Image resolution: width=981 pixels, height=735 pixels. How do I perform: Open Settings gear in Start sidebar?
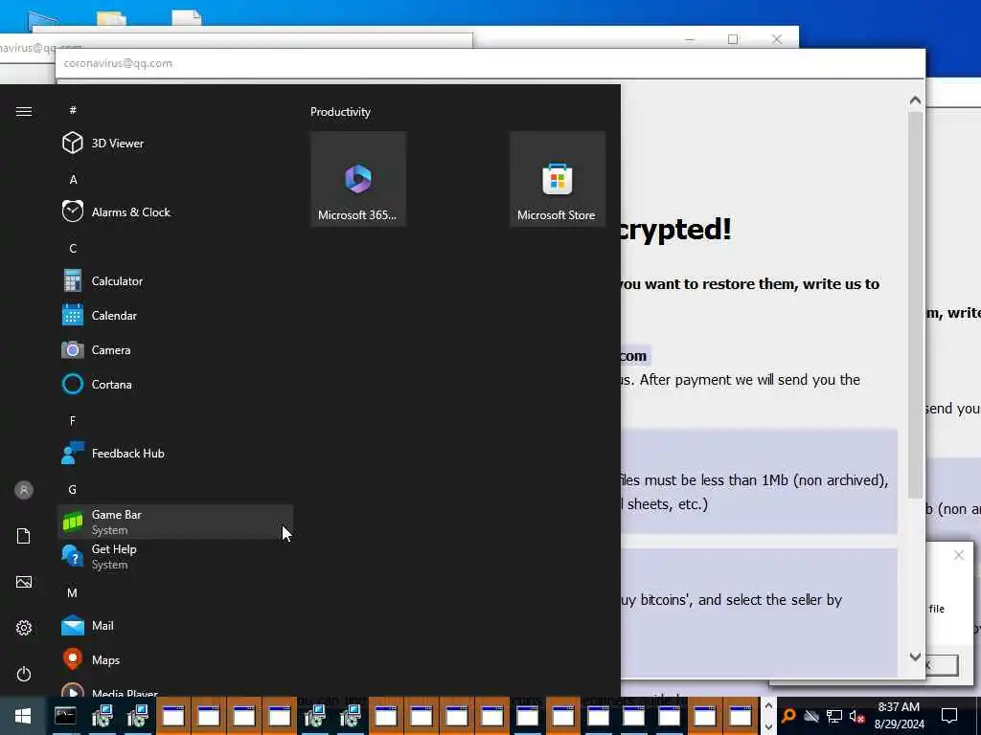(24, 628)
